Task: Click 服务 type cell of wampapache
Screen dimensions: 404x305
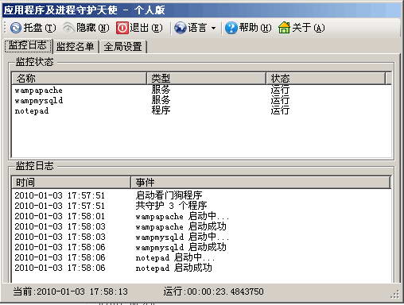Action: point(161,90)
